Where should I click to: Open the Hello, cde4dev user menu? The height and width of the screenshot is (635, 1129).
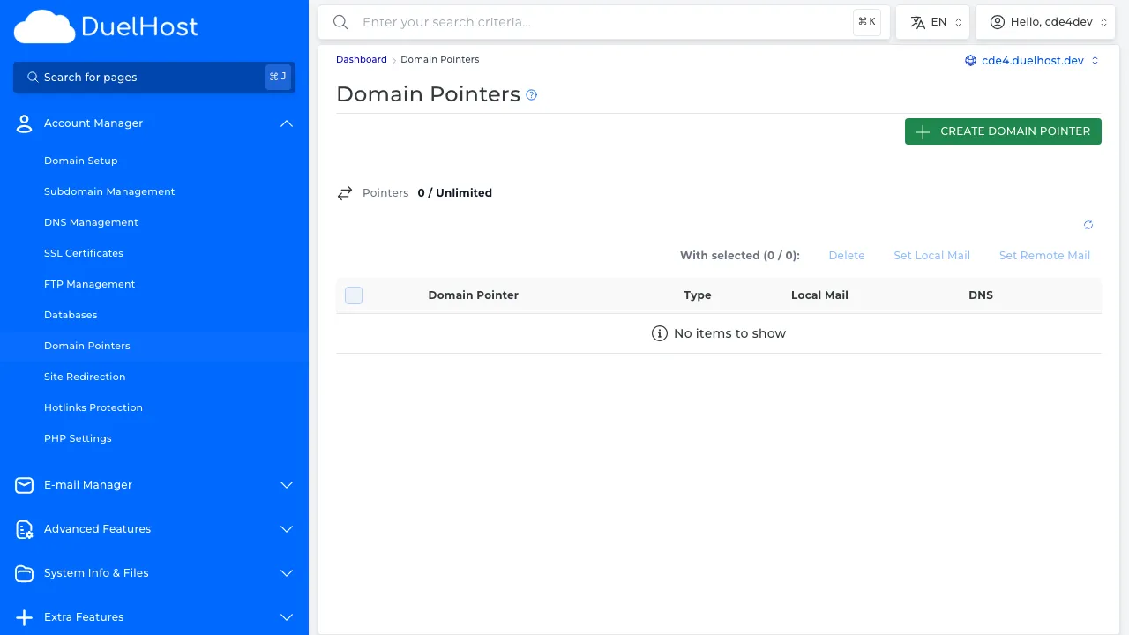click(1045, 21)
